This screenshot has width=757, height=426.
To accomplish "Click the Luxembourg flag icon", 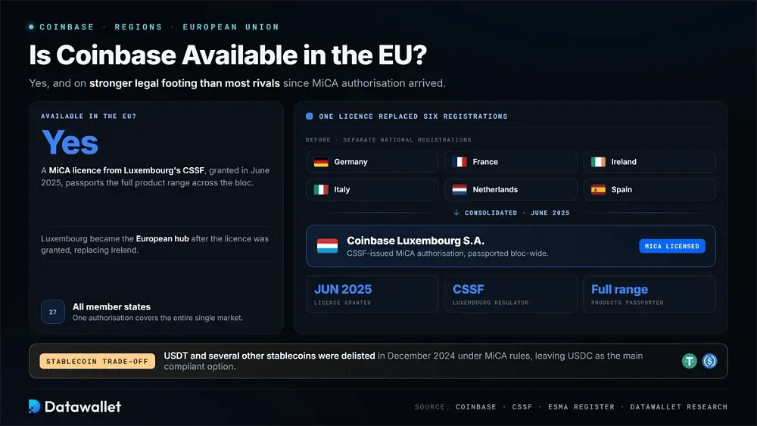I will point(327,246).
